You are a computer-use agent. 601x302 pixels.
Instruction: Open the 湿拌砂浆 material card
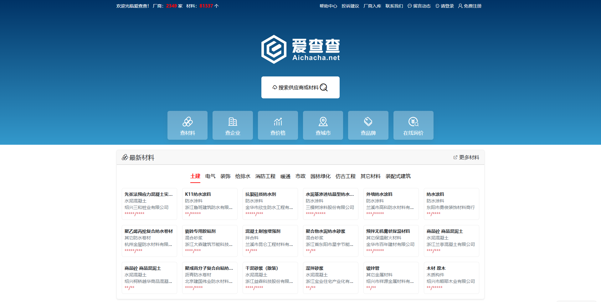tap(331, 278)
